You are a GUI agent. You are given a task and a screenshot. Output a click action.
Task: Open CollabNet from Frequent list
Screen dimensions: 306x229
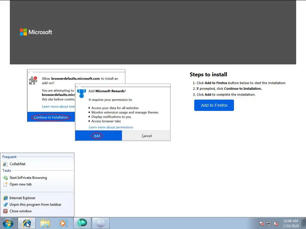[x=37, y=164]
